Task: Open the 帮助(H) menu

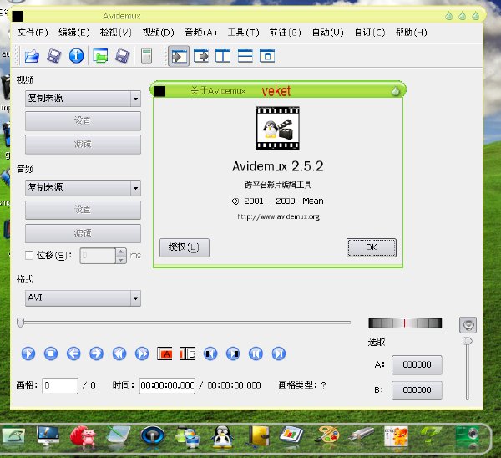Action: pyautogui.click(x=411, y=33)
